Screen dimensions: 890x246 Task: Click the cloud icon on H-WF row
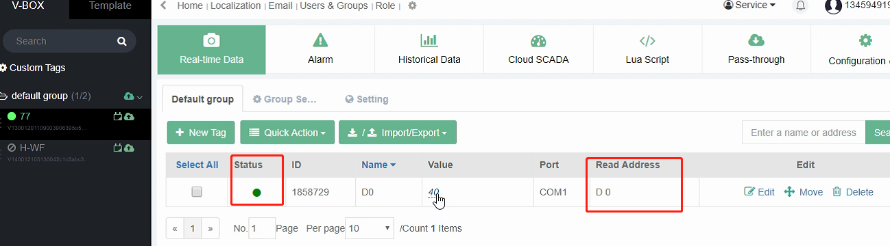[x=129, y=148]
